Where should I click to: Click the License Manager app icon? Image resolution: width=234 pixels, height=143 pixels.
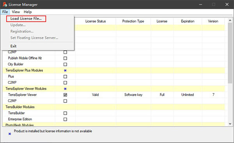click(5, 4)
